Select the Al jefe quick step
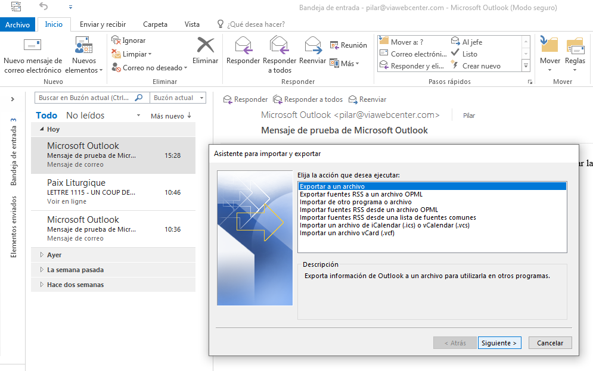Screen dimensions: 593x371 467,42
